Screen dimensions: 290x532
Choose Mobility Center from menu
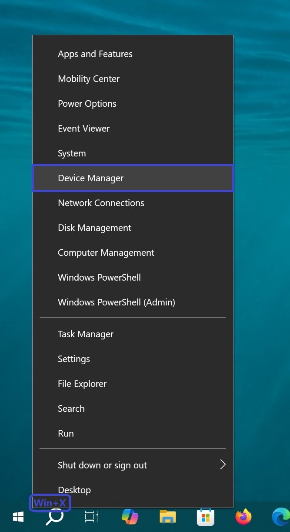pyautogui.click(x=133, y=79)
